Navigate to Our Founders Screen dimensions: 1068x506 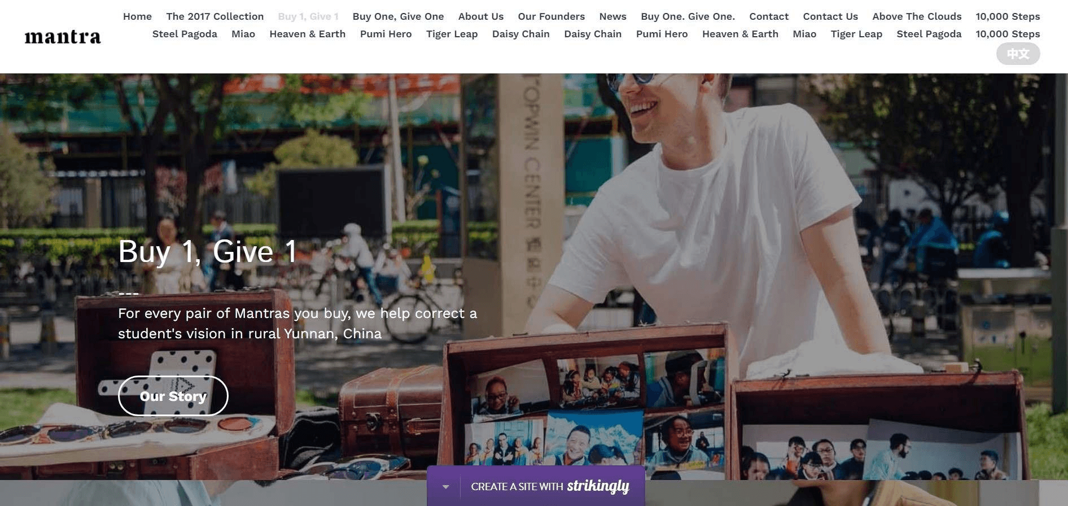tap(551, 16)
